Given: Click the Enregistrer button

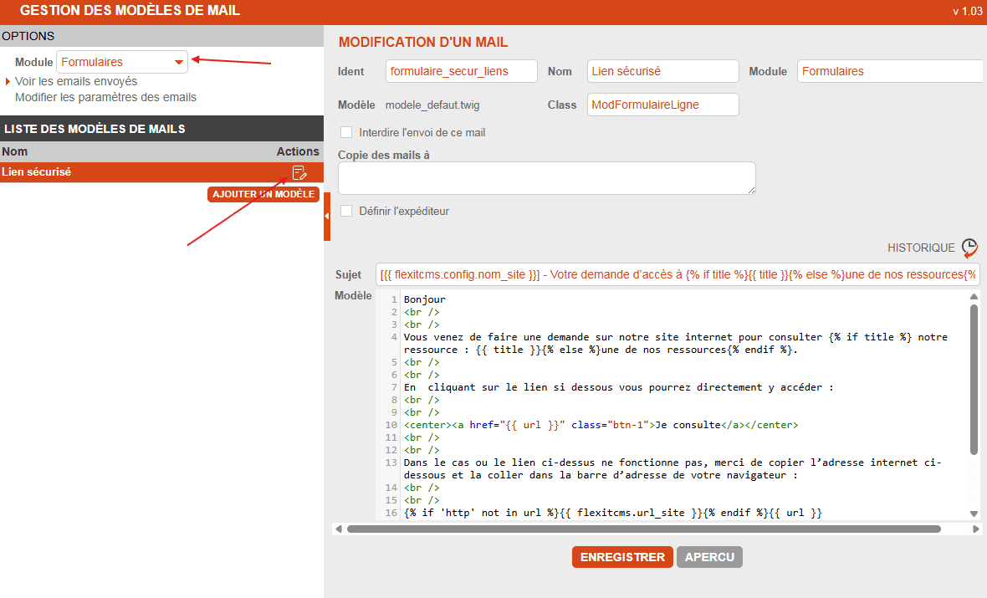Looking at the screenshot, I should tap(622, 557).
